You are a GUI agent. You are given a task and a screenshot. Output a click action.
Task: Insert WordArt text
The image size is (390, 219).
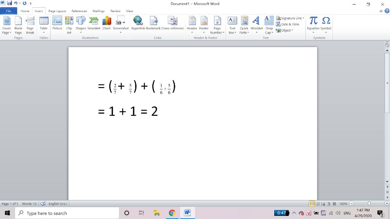click(256, 25)
